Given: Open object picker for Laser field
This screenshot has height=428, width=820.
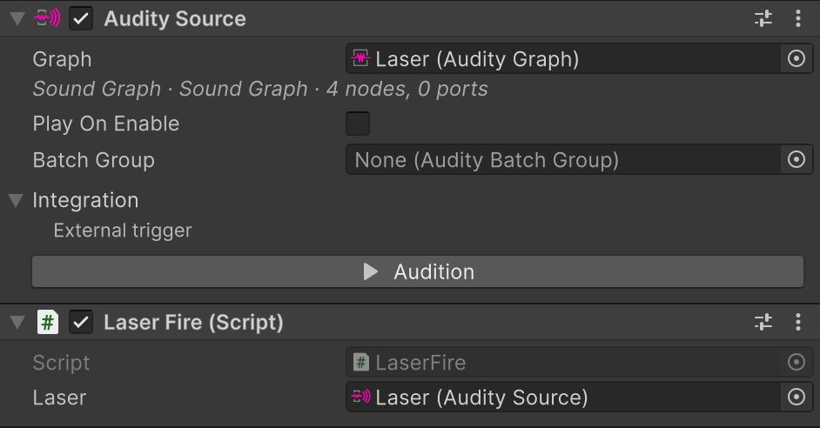Looking at the screenshot, I should tap(796, 398).
